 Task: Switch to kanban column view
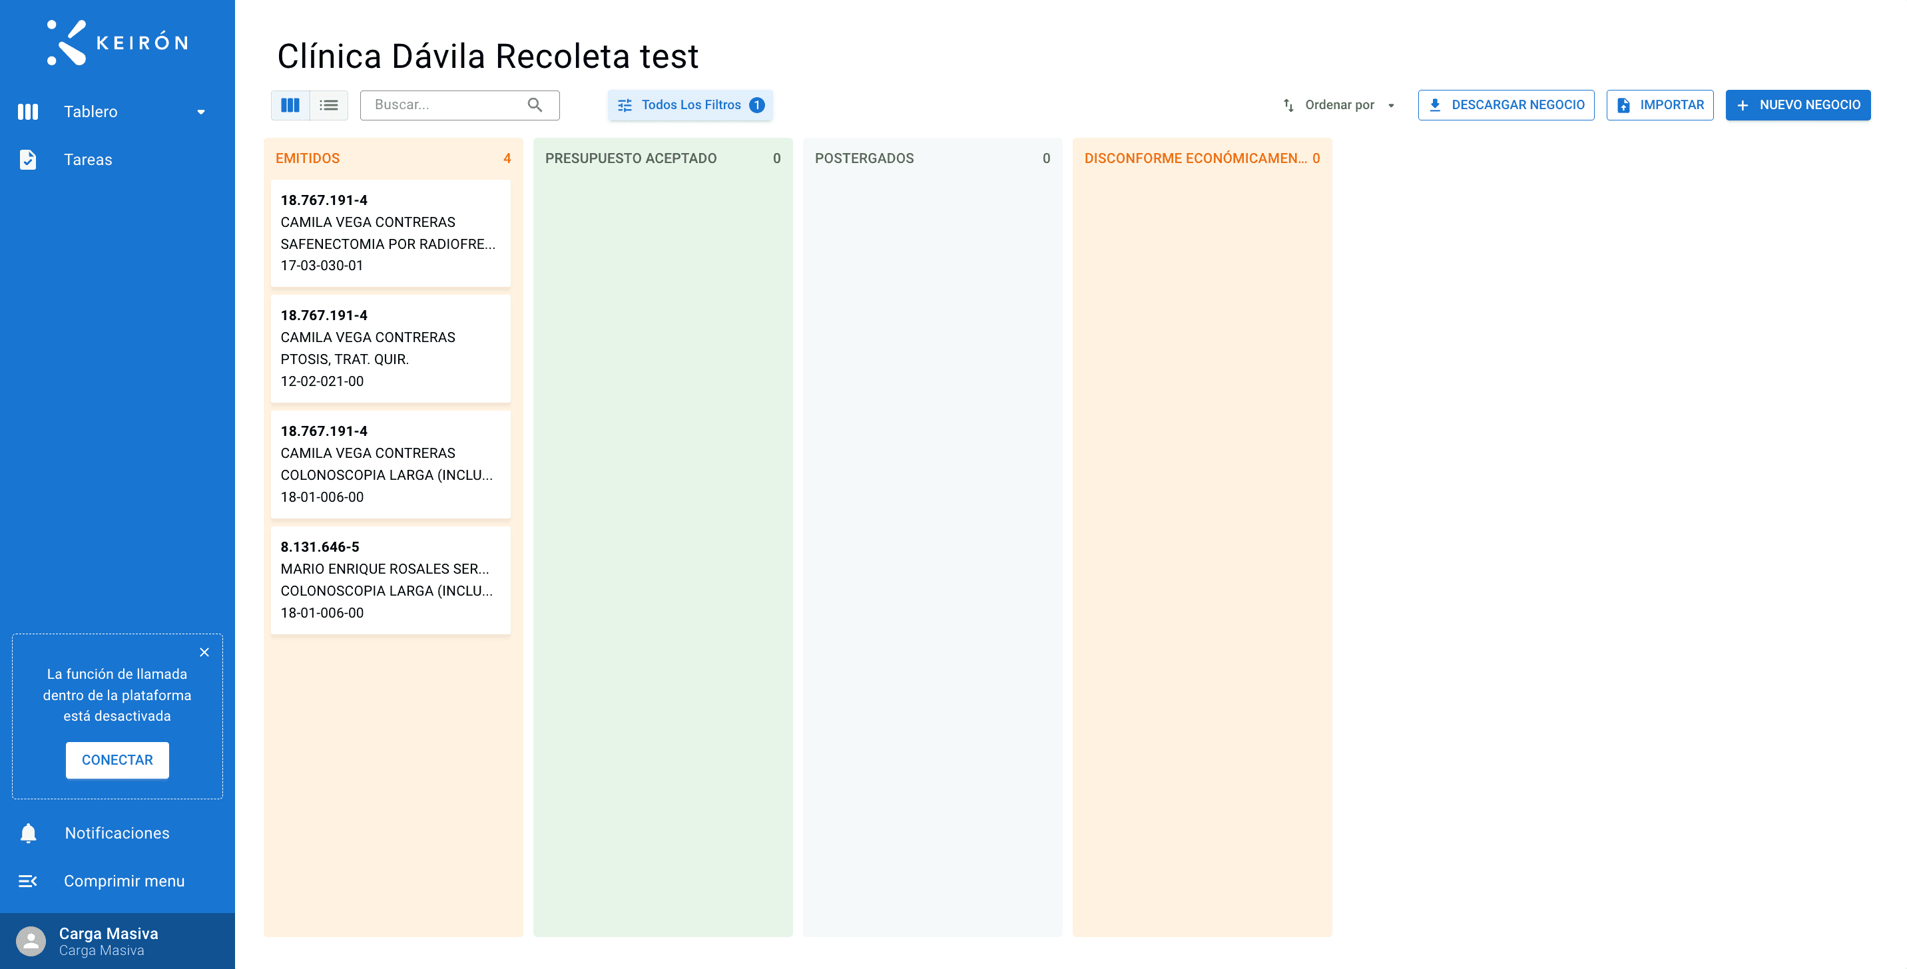pos(290,105)
